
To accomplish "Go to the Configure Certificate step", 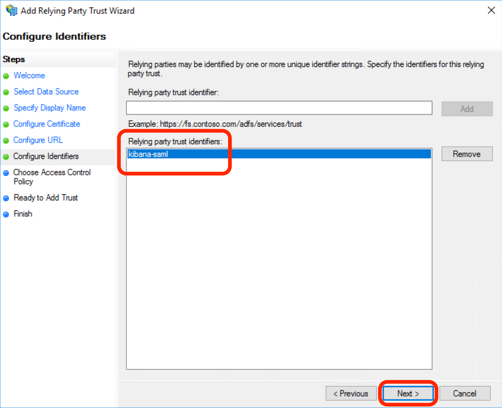I will click(x=46, y=124).
